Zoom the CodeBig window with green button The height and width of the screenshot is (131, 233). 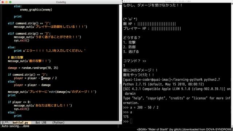pos(10,2)
